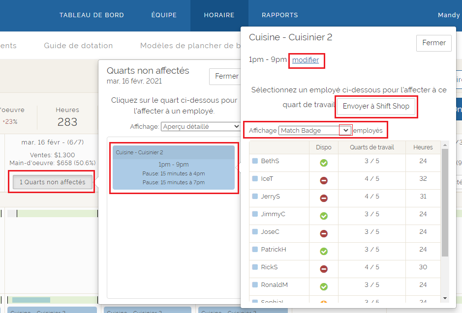Image resolution: width=462 pixels, height=313 pixels.
Task: Close the Cuisine - Cuisinier 2 panel
Action: coord(433,43)
